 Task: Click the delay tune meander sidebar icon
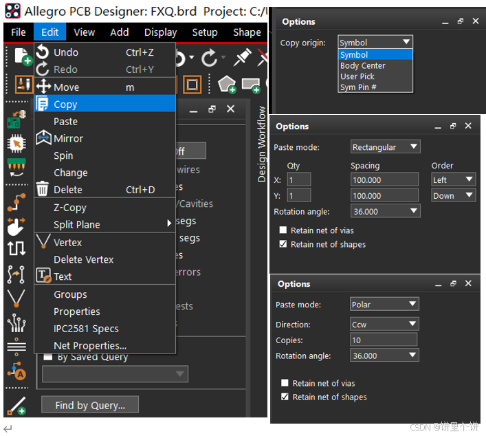[16, 248]
